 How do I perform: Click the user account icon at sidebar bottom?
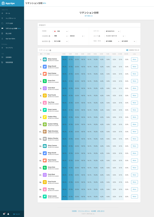click(8, 214)
